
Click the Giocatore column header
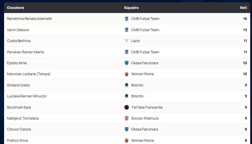point(16,8)
